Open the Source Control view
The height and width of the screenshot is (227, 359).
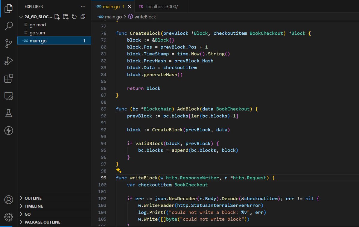coord(9,44)
